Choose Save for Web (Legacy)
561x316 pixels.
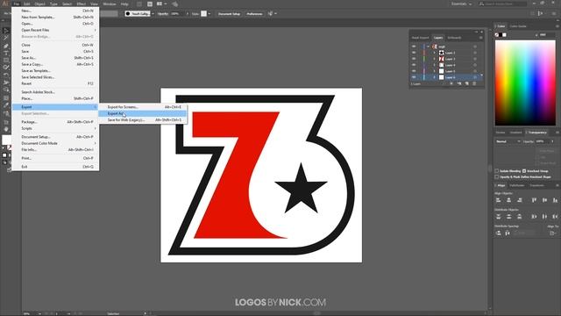(x=142, y=120)
